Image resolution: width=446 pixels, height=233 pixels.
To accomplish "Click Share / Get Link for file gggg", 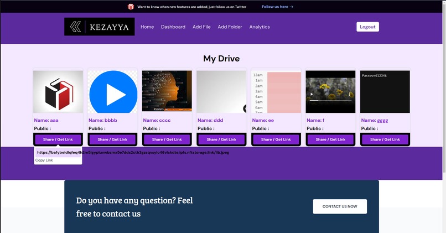I will (385, 139).
